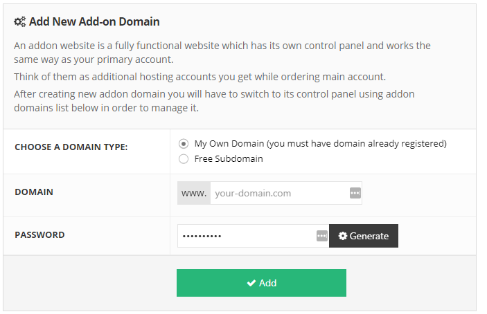Click the checkmark icon on the Add button

pyautogui.click(x=251, y=283)
